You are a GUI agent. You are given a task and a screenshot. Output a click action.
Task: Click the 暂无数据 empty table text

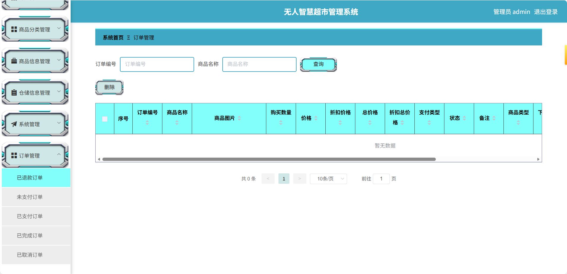pyautogui.click(x=385, y=146)
